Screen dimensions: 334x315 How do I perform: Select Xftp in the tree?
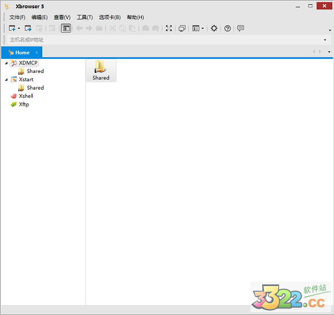tap(24, 105)
